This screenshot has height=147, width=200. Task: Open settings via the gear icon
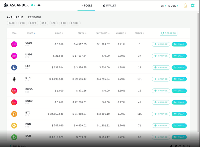coord(193,5)
